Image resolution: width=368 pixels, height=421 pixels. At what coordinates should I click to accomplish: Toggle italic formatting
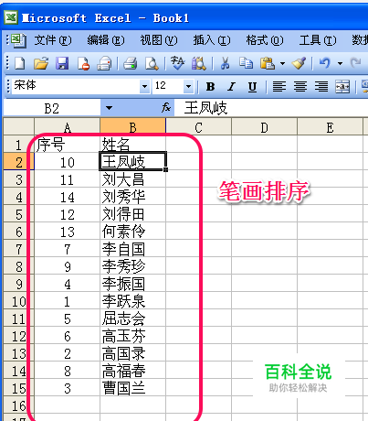coord(231,87)
